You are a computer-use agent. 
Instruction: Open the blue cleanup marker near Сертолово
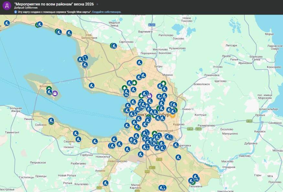tap(114, 46)
